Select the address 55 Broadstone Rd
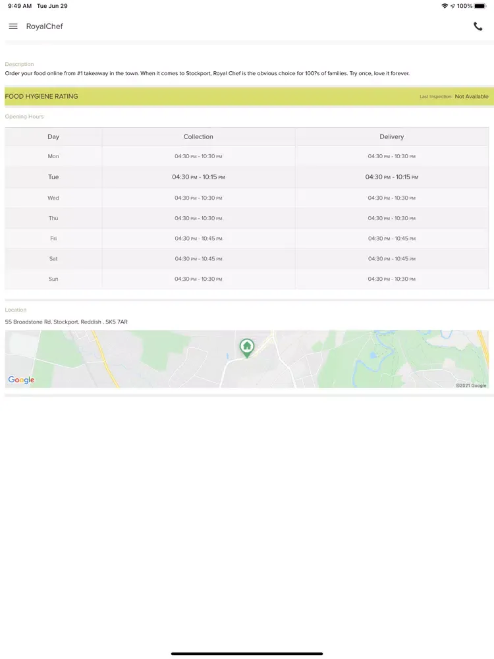 [x=66, y=322]
